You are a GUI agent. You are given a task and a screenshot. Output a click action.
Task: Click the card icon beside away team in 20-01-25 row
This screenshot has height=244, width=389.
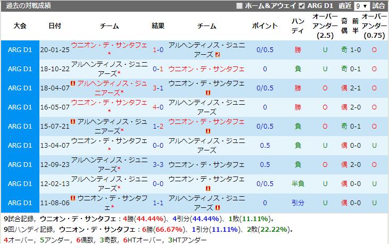point(218,55)
